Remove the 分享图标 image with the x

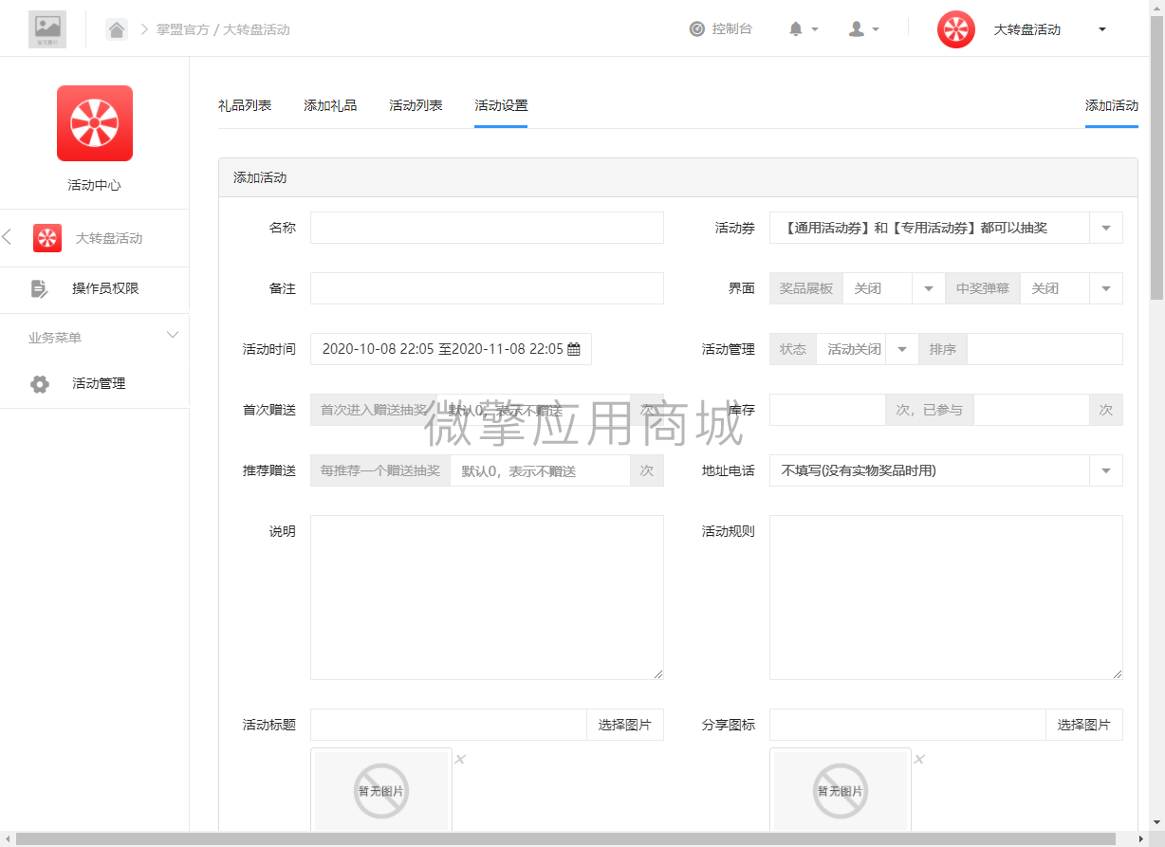pos(919,759)
